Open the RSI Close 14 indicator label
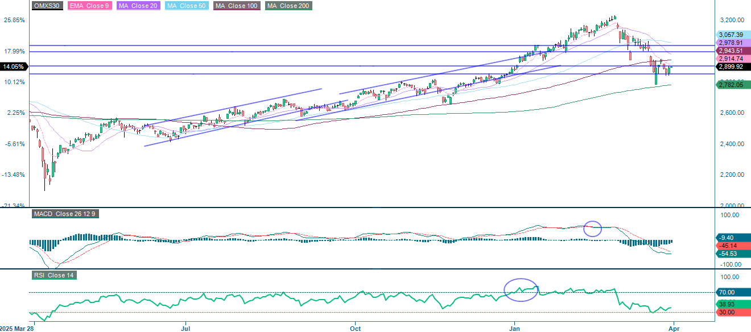The image size is (751, 332). [x=53, y=275]
